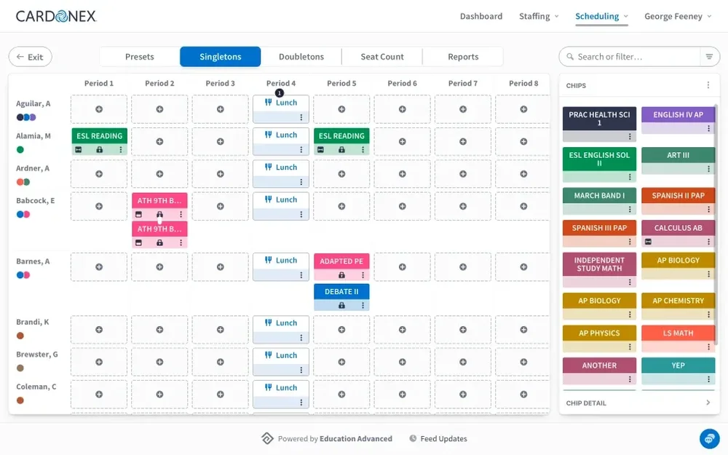Switch to the Doubletons tab
This screenshot has height=455, width=728.
pos(301,57)
